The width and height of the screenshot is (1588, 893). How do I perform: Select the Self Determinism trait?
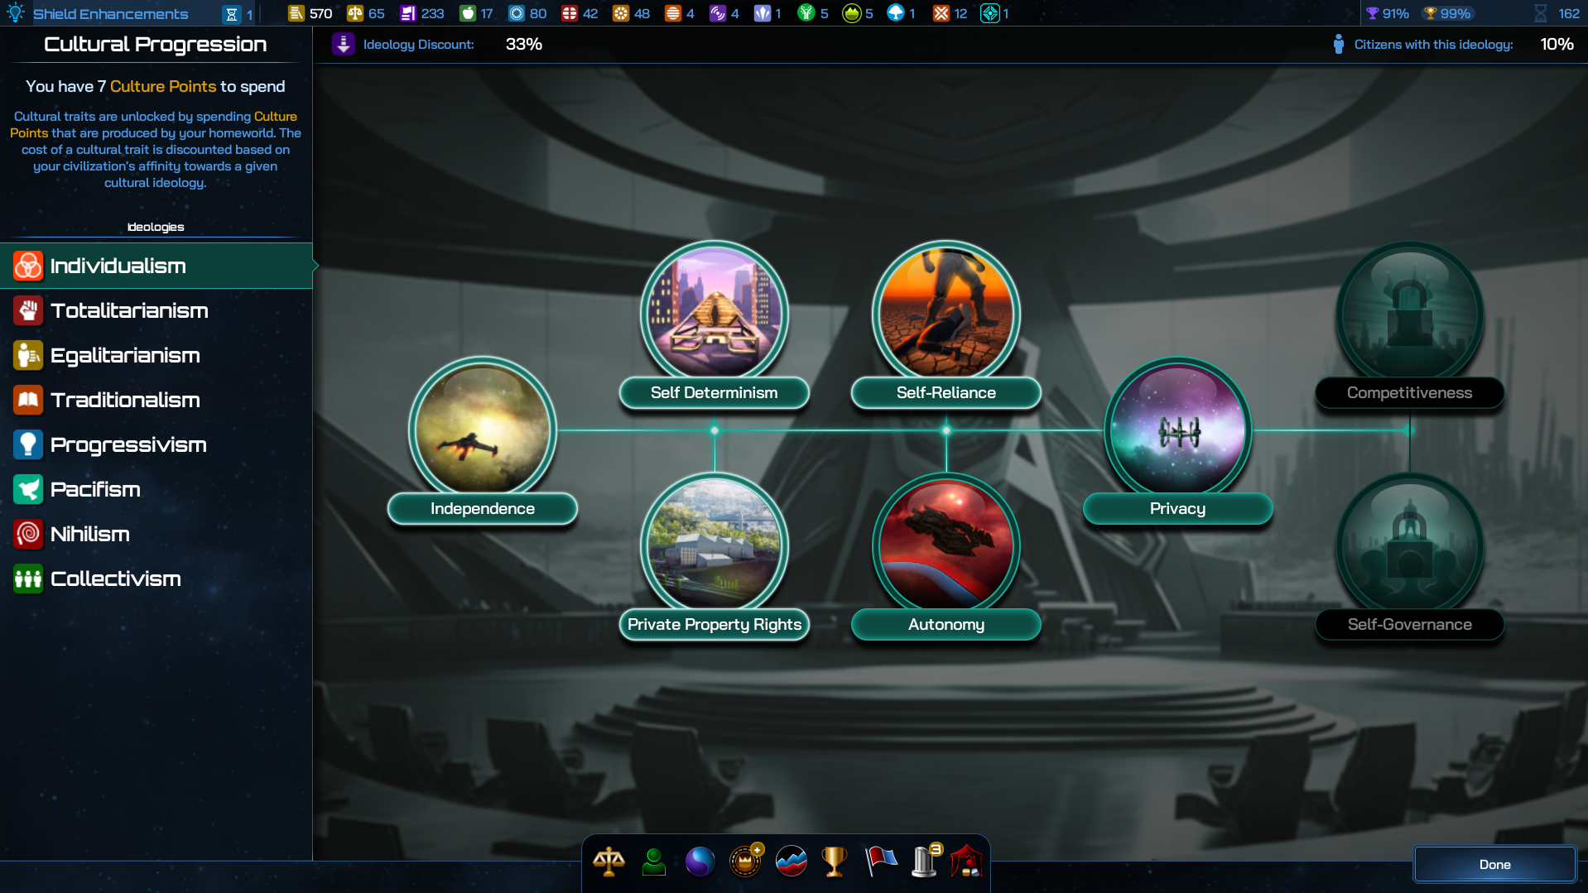715,314
